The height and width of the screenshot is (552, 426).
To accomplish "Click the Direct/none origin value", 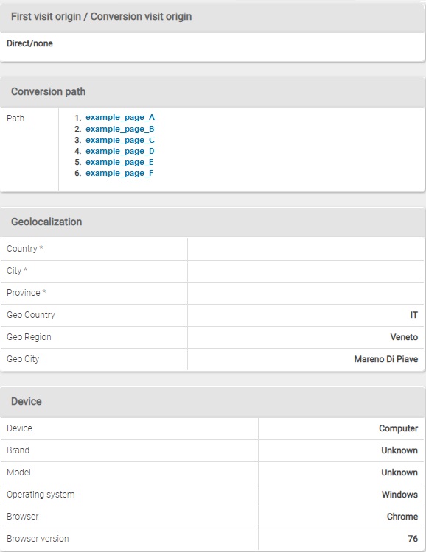I will point(30,43).
